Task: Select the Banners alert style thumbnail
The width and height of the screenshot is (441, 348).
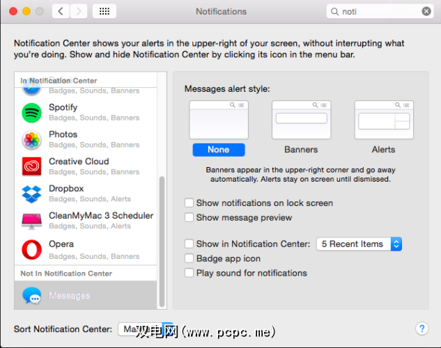Action: pos(301,120)
